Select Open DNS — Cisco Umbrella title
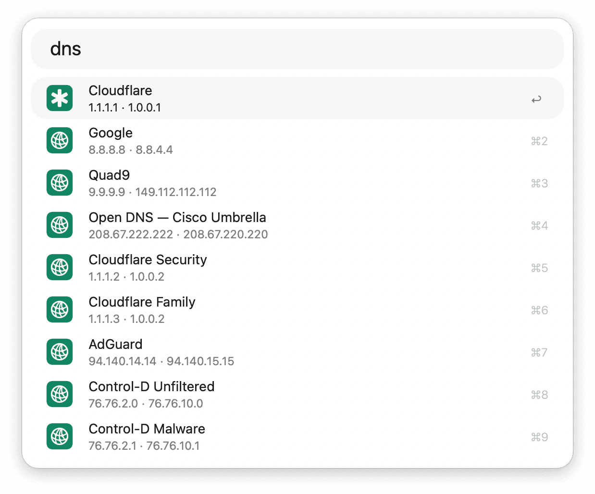595x494 pixels. (177, 217)
